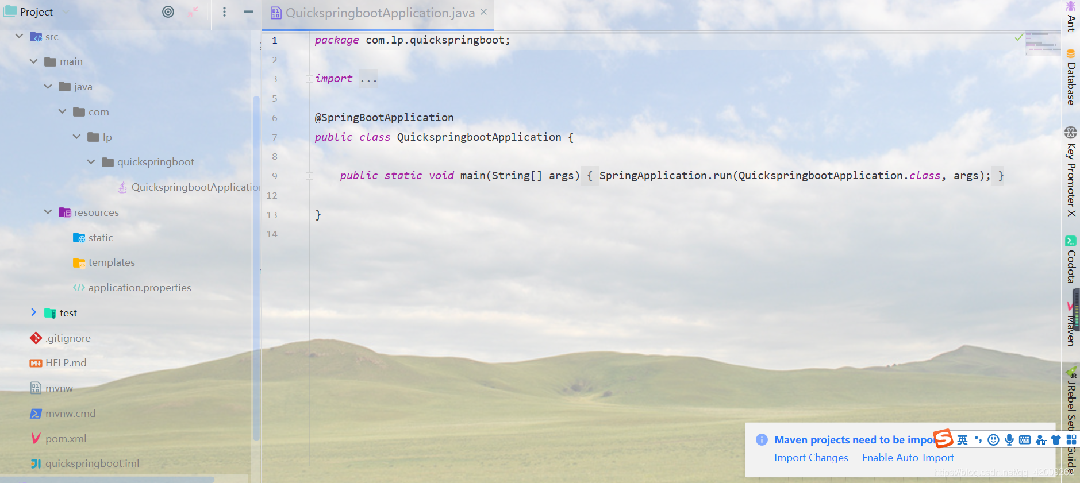Click line number 7 in the gutter
Image resolution: width=1080 pixels, height=483 pixels.
point(274,137)
